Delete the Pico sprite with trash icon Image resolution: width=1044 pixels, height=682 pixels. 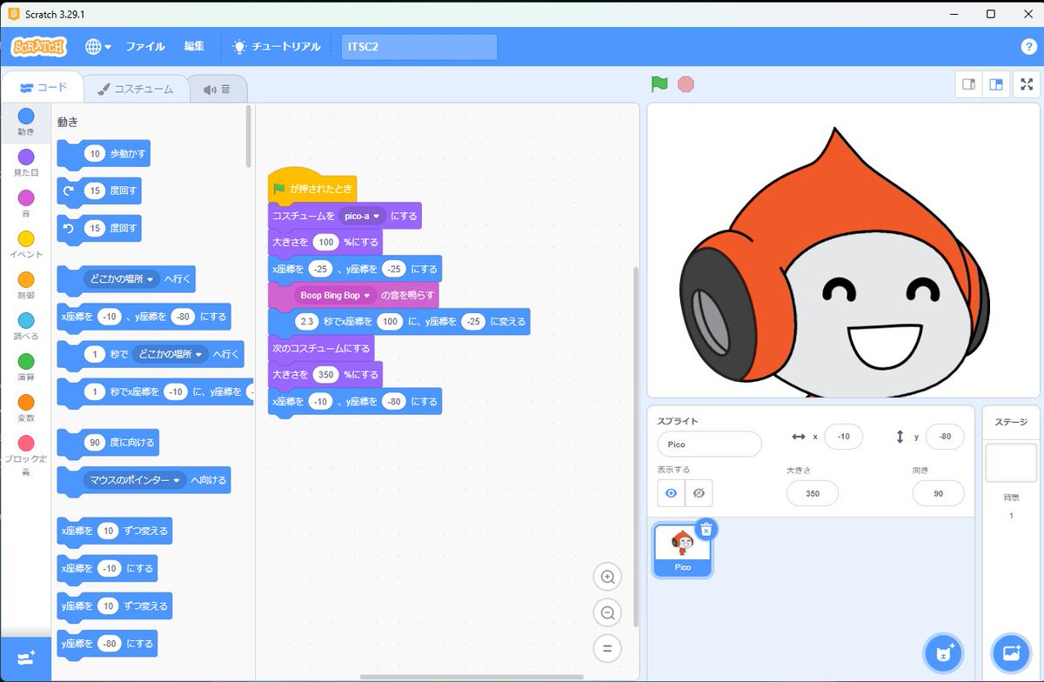tap(706, 529)
